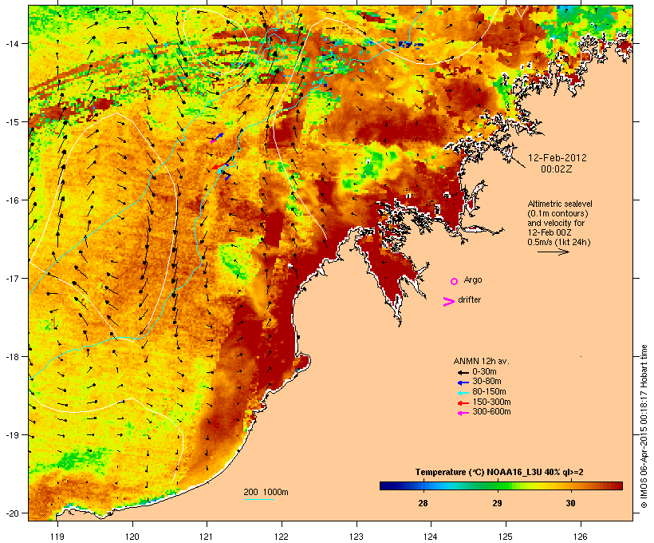Click the 'Argo' legend label
Screen dimensions: 654x543
pos(473,279)
